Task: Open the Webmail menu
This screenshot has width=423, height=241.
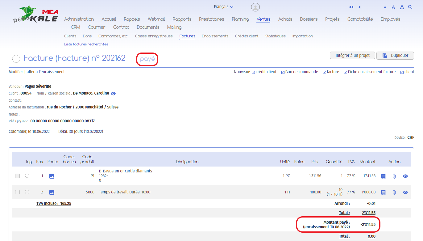Action: coord(156,19)
